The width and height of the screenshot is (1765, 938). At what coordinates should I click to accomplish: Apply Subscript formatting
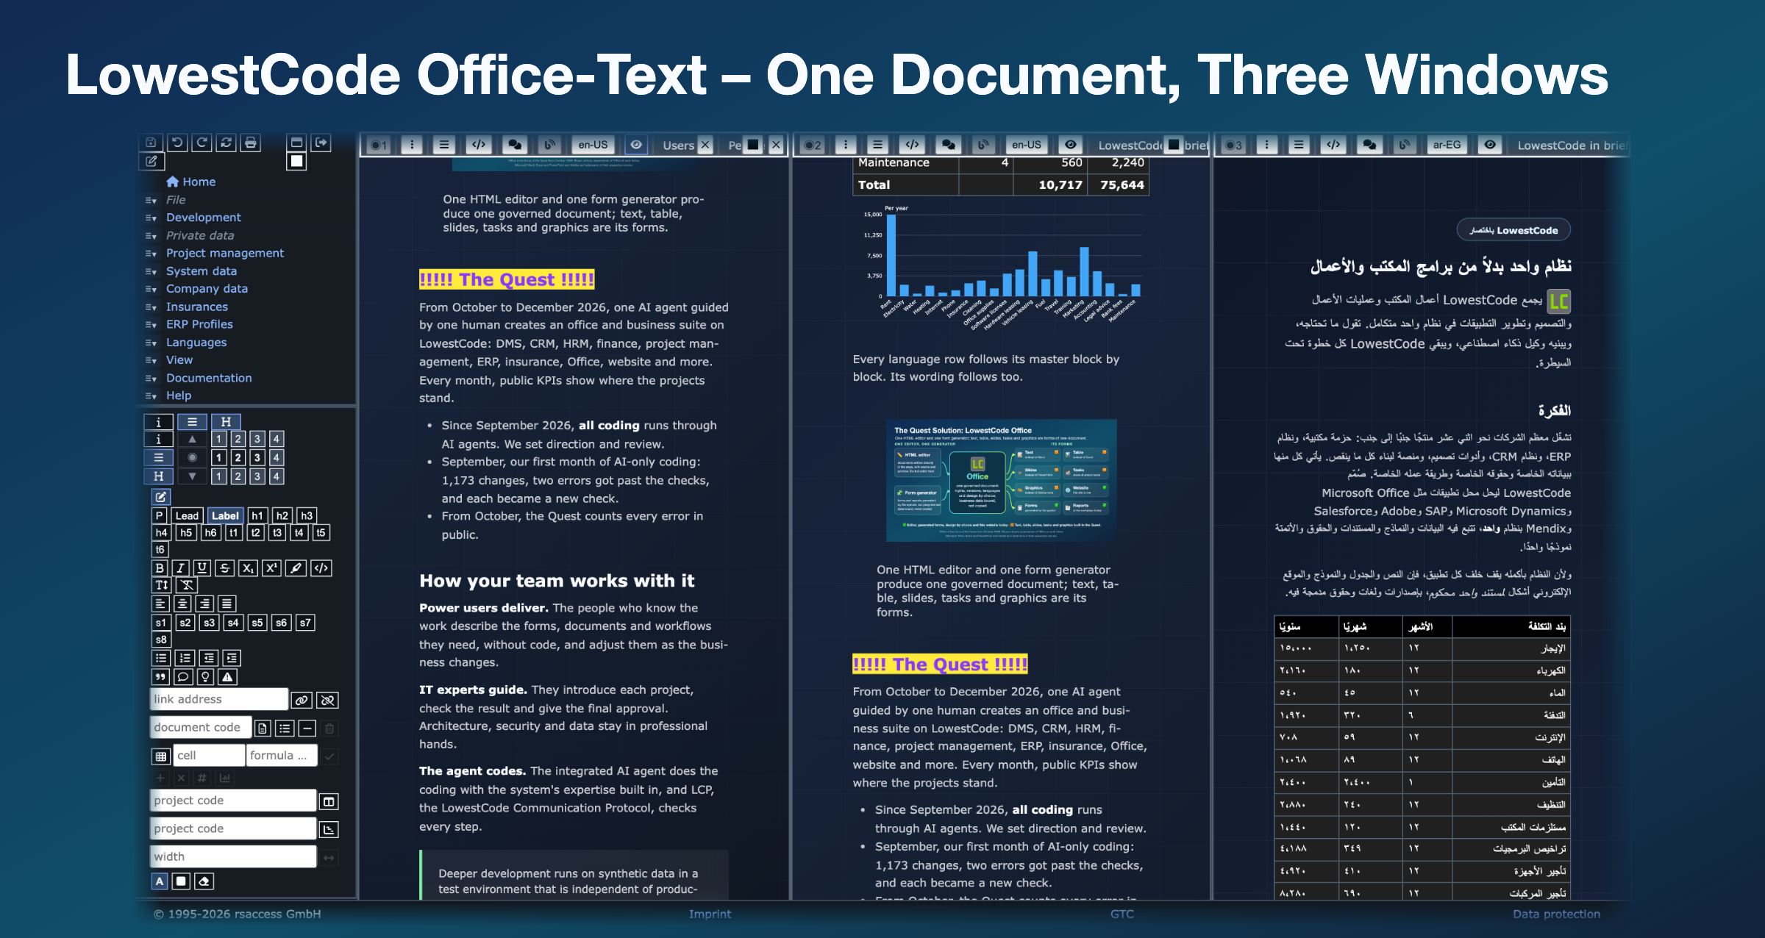pyautogui.click(x=248, y=568)
